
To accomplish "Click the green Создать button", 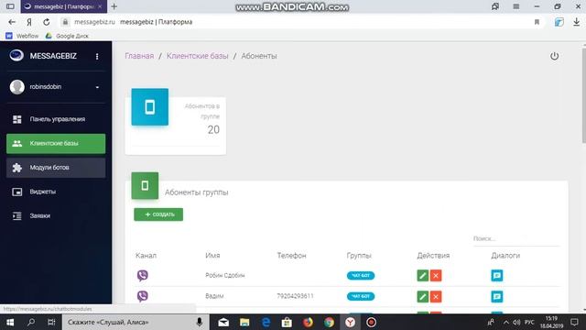I will [x=158, y=214].
